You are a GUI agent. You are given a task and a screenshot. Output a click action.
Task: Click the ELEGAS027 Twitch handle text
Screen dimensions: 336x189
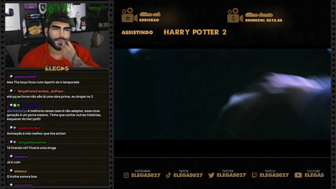274,175
